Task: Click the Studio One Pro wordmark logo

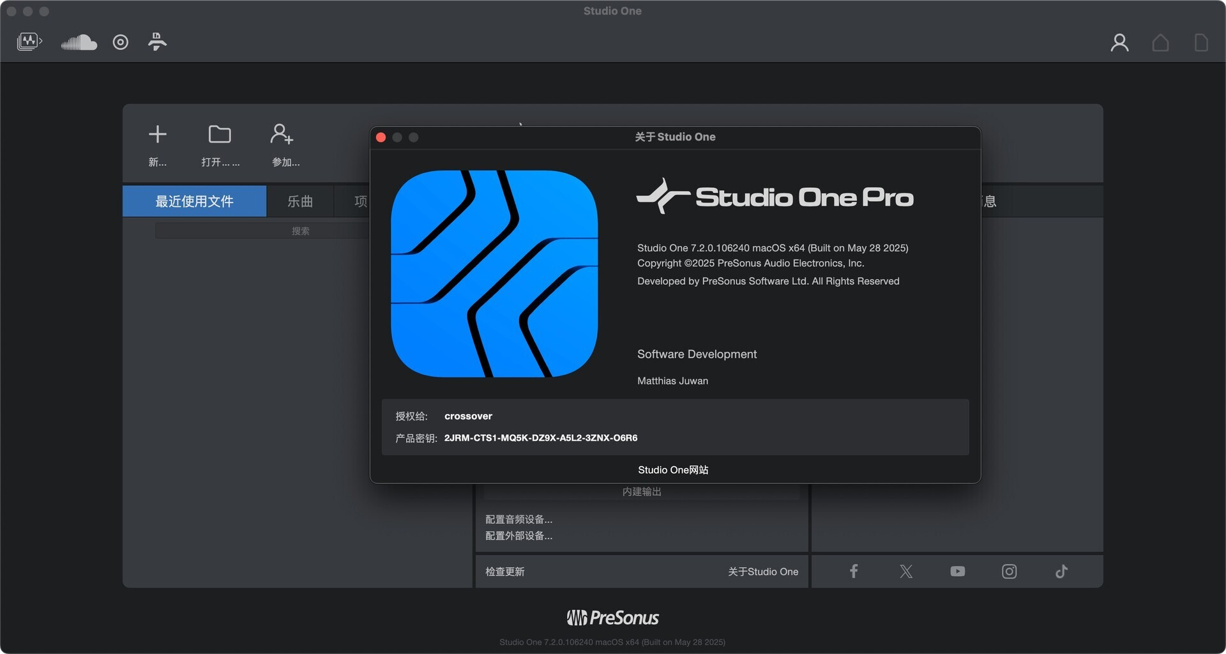Action: click(775, 196)
